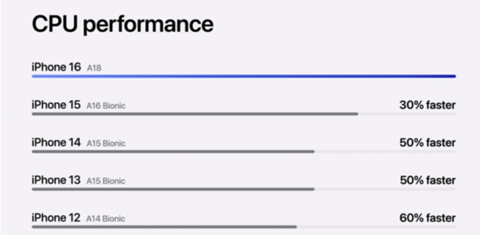Select the "30% faster" text
This screenshot has height=235, width=480.
pyautogui.click(x=427, y=105)
